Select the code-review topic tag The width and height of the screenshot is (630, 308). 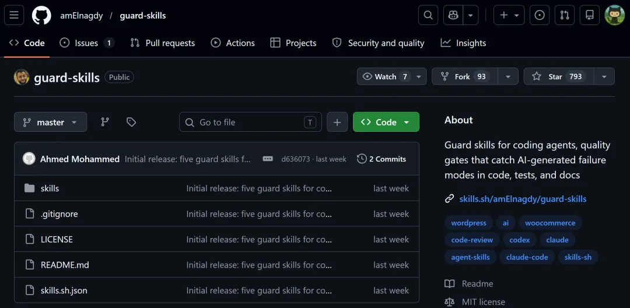pyautogui.click(x=472, y=240)
